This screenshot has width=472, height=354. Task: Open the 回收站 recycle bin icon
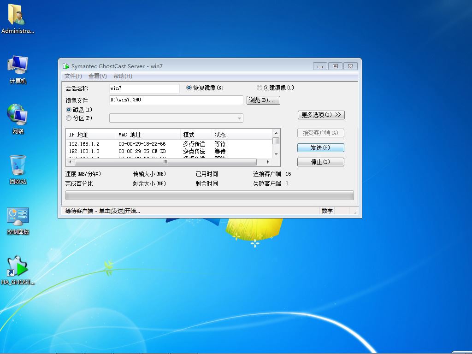tap(18, 169)
